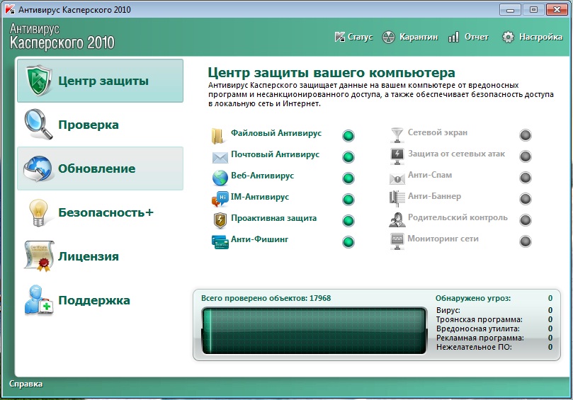Click the Статус text link

coord(361,37)
